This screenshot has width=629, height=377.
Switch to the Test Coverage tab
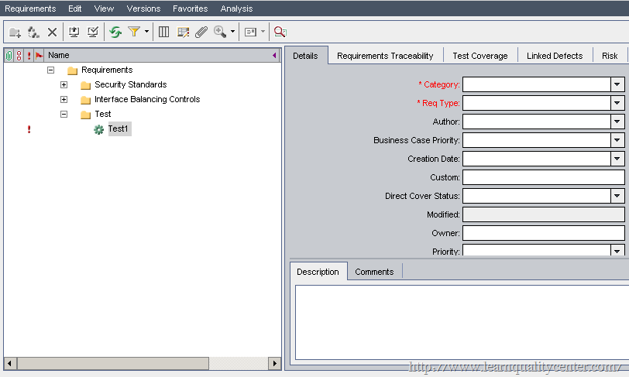479,56
